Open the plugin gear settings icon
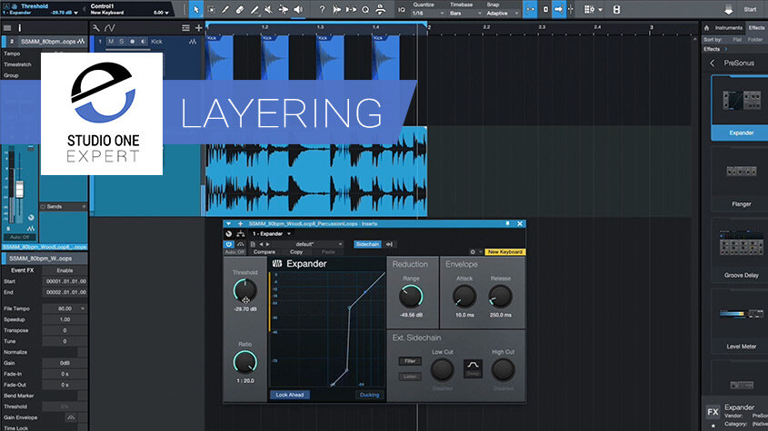 473,252
